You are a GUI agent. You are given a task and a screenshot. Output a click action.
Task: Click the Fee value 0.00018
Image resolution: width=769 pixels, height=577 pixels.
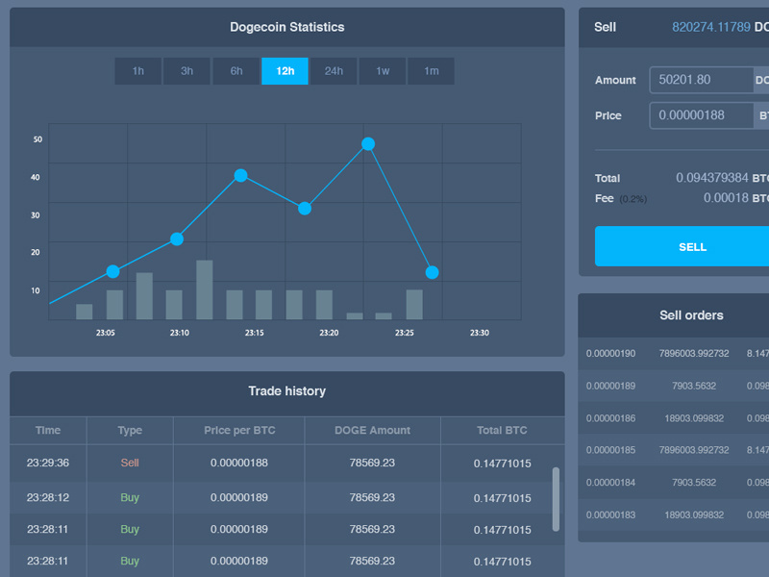[726, 198]
